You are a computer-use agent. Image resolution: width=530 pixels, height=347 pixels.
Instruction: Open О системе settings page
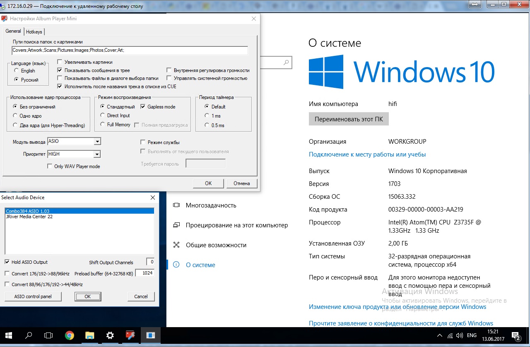[200, 265]
